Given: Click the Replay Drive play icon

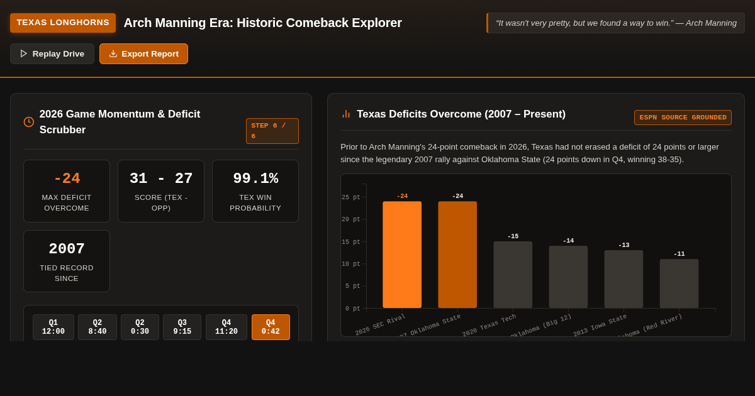Looking at the screenshot, I should pos(24,53).
